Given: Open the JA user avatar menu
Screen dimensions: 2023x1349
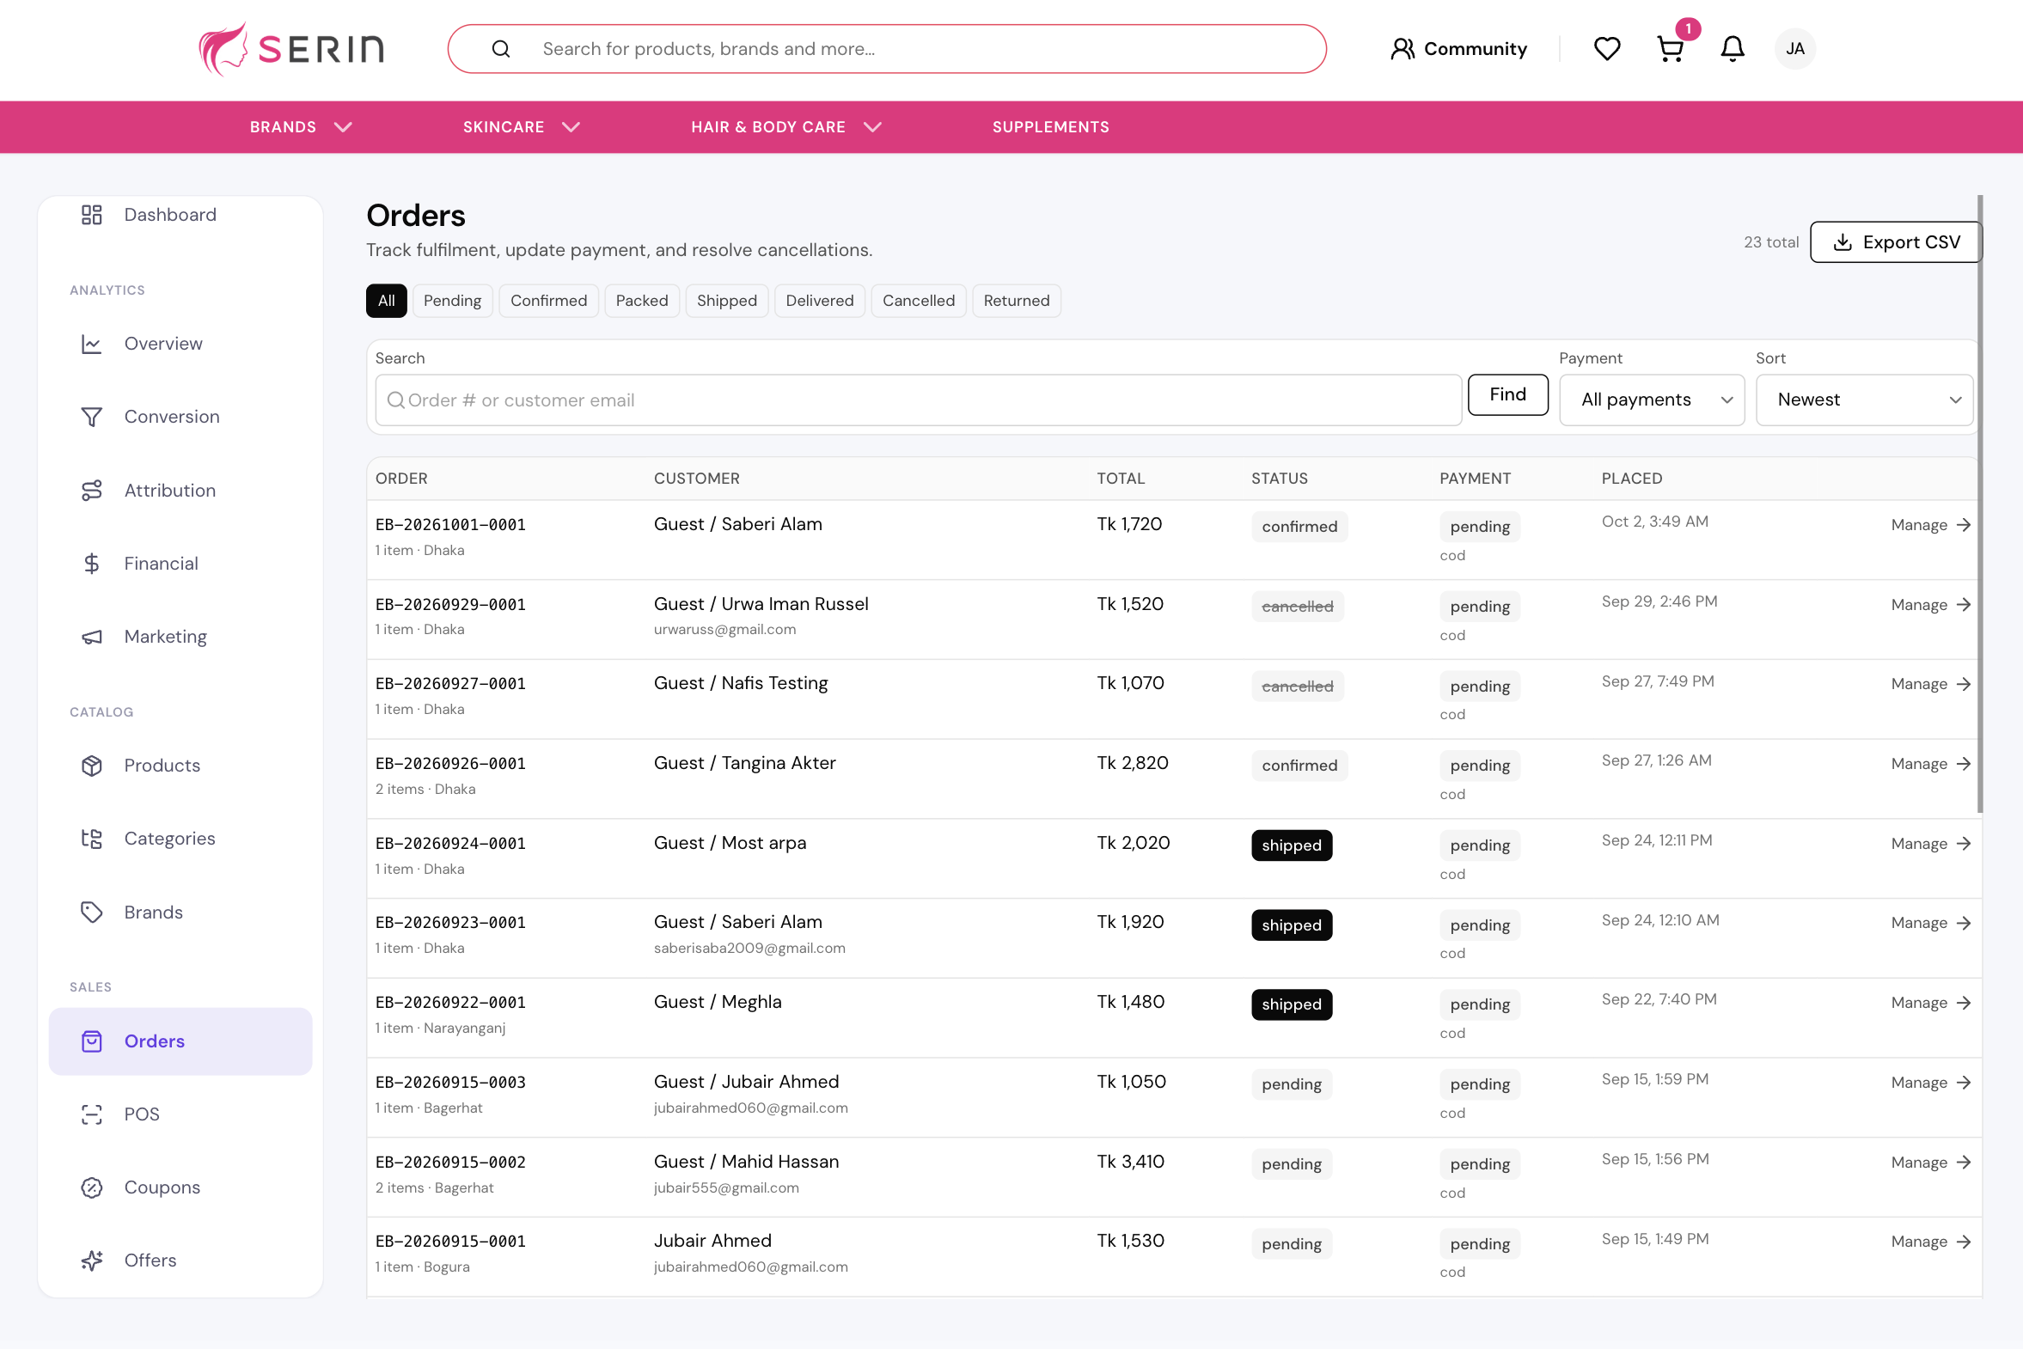Looking at the screenshot, I should click(x=1795, y=49).
